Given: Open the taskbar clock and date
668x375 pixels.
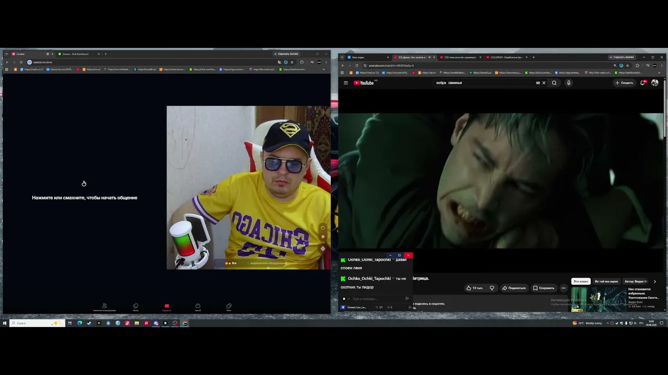Looking at the screenshot, I should tap(651, 323).
